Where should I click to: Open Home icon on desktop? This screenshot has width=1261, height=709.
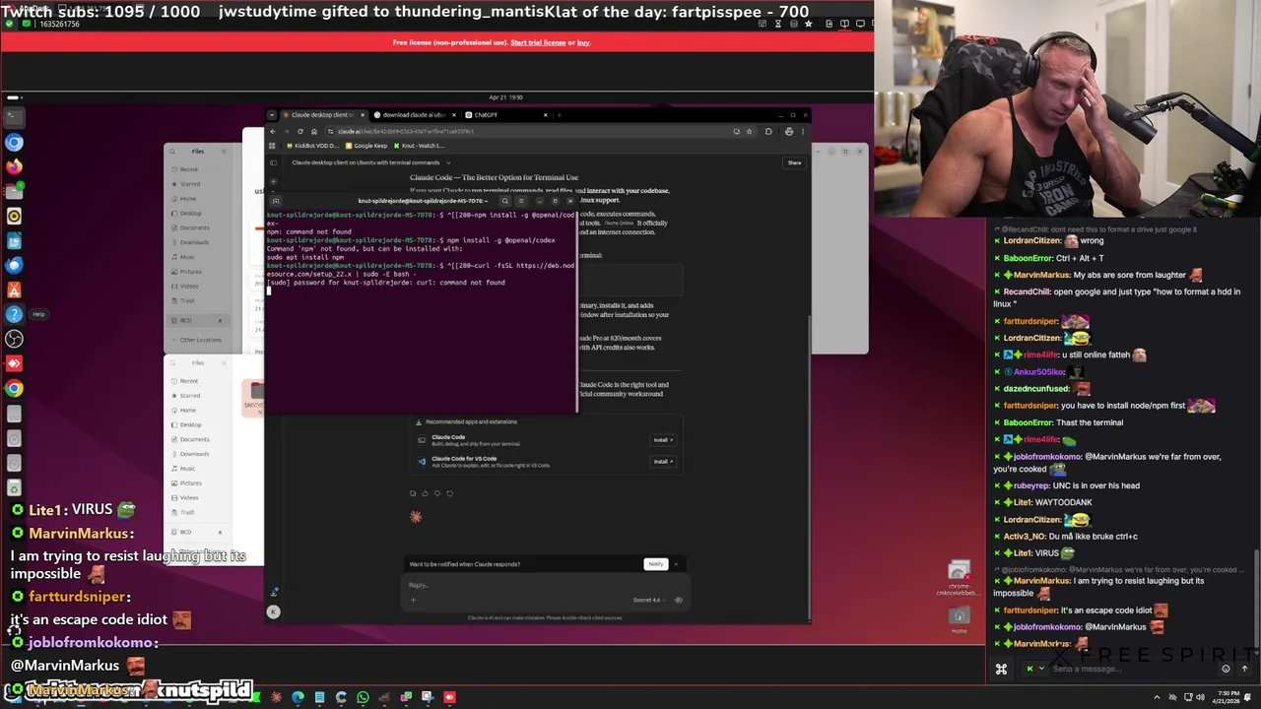click(959, 620)
